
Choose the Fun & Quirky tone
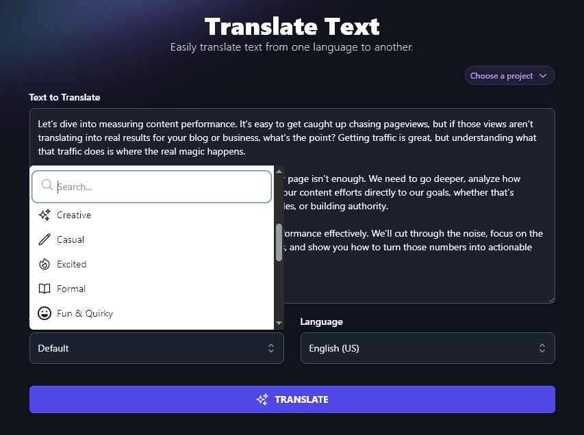151,313
